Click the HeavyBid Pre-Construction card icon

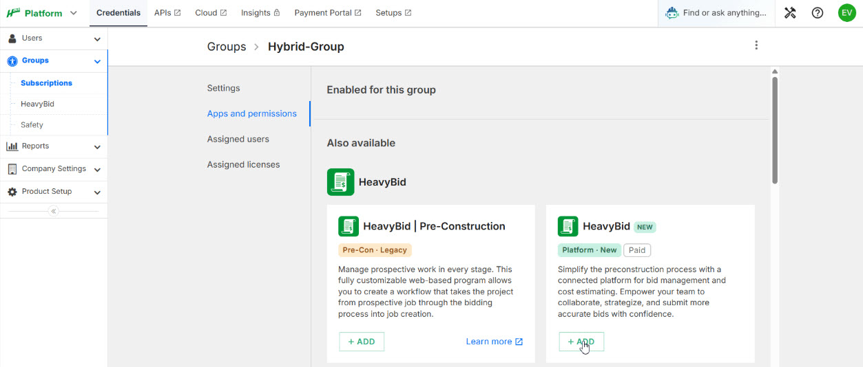pos(349,226)
